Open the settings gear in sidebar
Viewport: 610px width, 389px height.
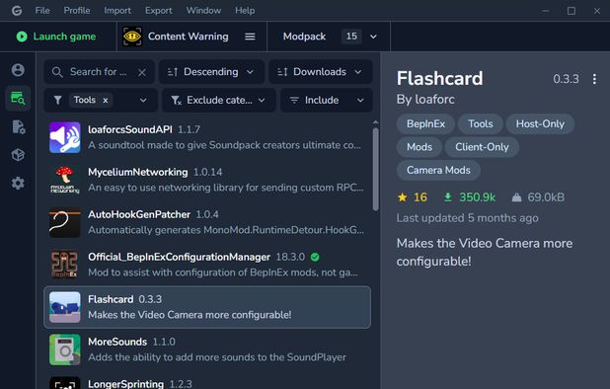click(18, 183)
